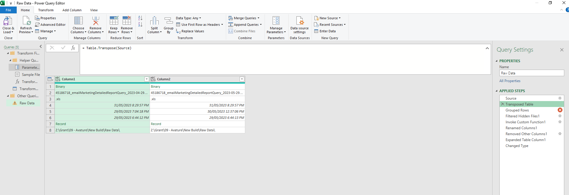Click the query Name input field
The width and height of the screenshot is (569, 195).
[532, 73]
